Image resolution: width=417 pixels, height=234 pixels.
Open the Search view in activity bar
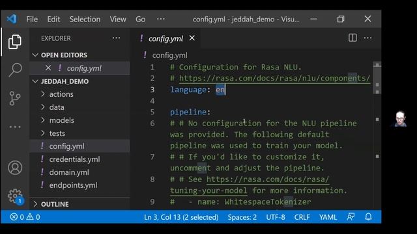(15, 70)
